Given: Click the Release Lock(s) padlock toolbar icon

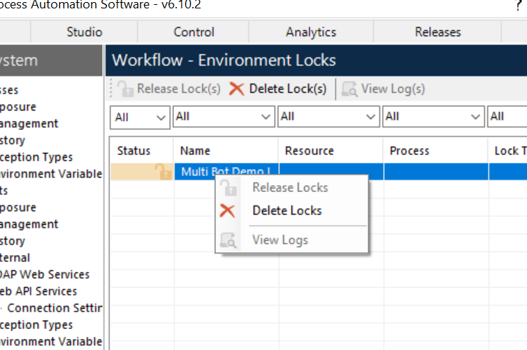Looking at the screenshot, I should (126, 89).
